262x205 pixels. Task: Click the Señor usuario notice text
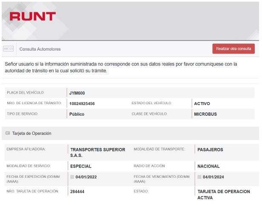(121, 67)
